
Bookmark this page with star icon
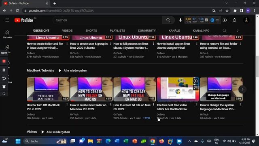click(x=227, y=11)
